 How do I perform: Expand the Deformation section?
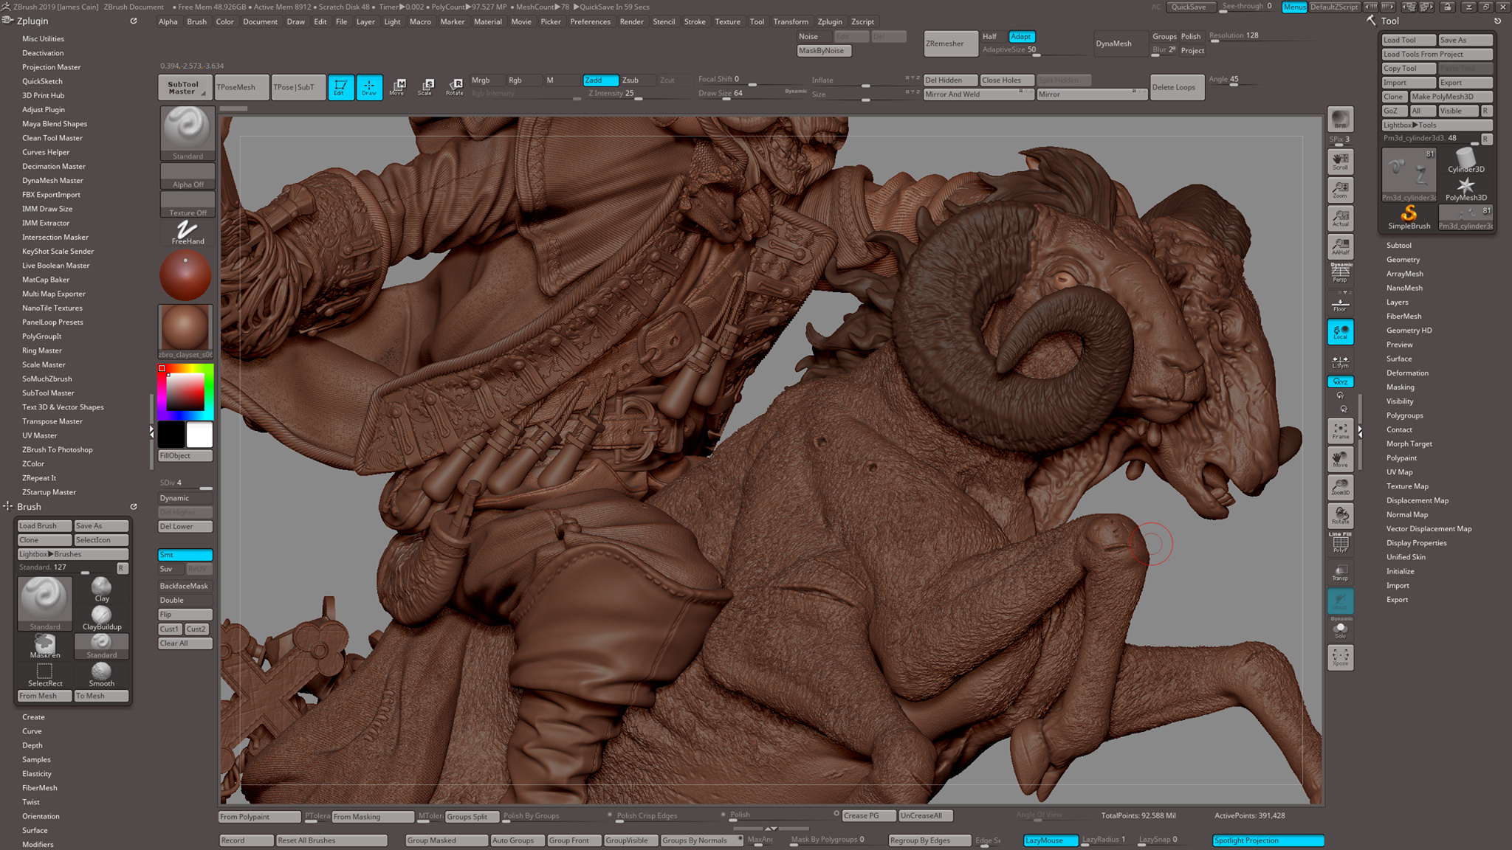pos(1407,373)
